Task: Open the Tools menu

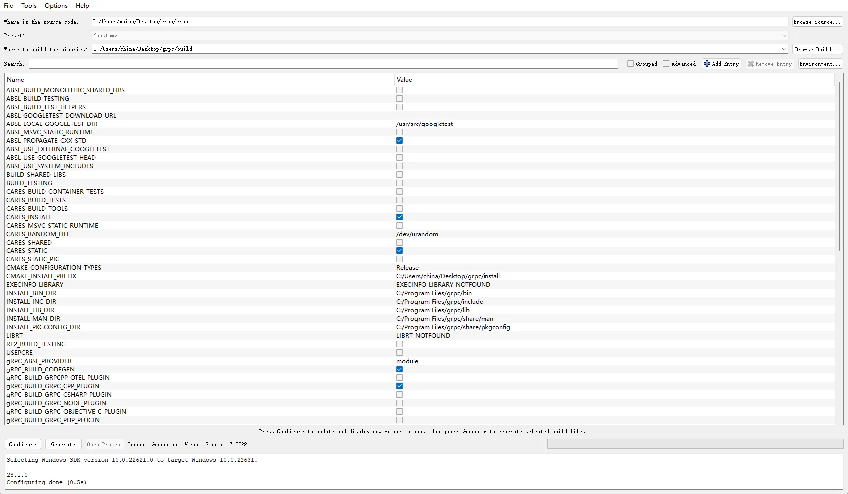Action: (29, 6)
